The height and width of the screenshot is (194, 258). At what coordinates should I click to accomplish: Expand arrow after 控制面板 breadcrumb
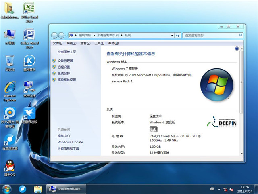(x=94, y=35)
